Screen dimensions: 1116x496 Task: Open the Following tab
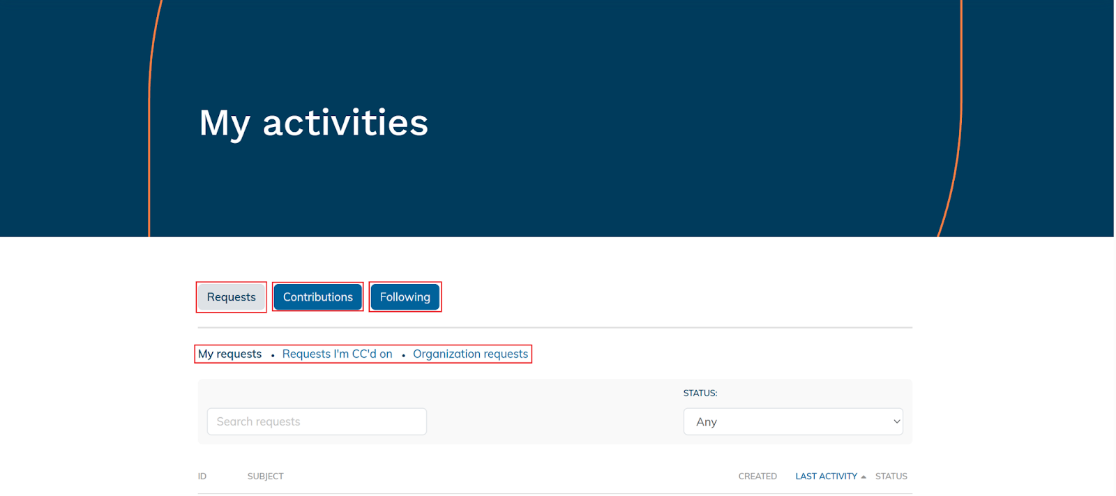[405, 297]
